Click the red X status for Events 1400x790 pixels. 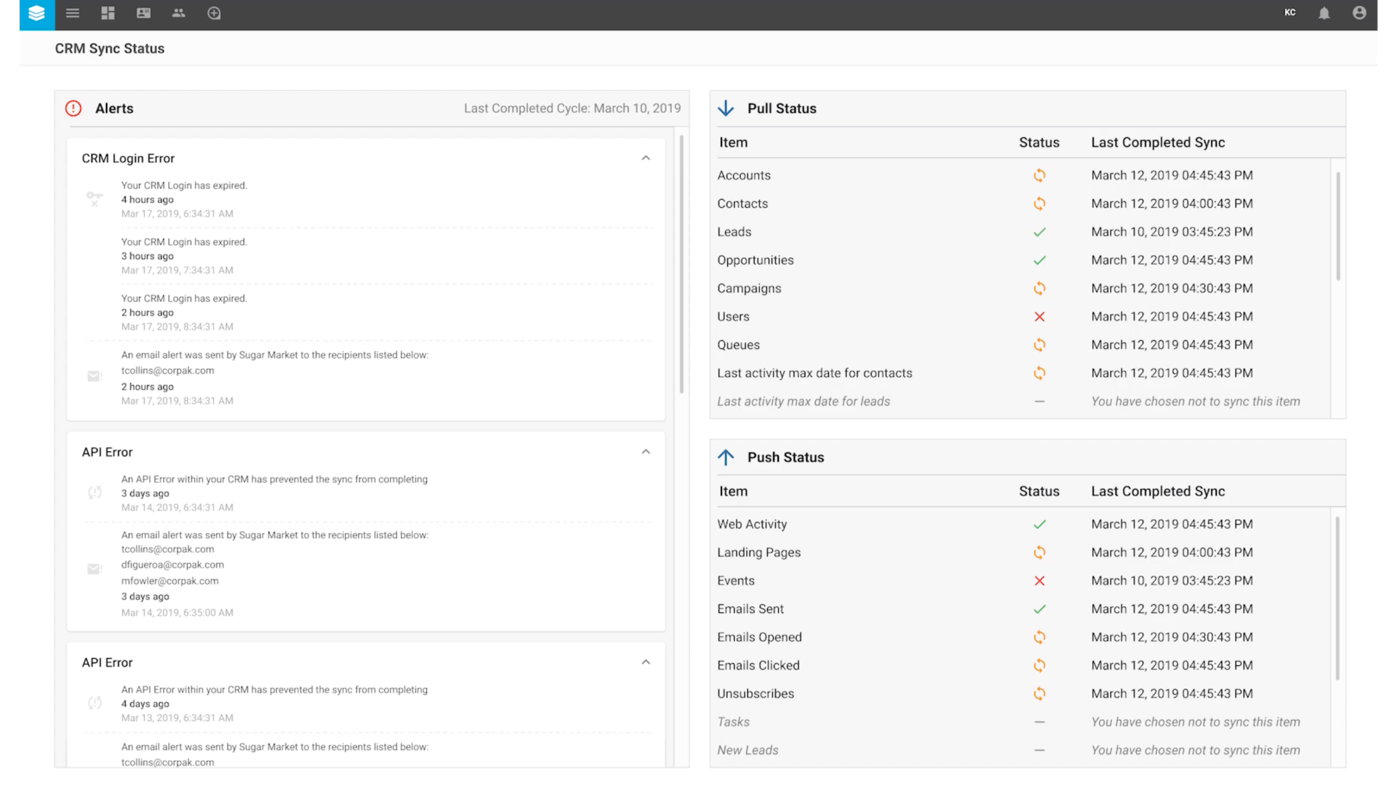pyautogui.click(x=1039, y=581)
